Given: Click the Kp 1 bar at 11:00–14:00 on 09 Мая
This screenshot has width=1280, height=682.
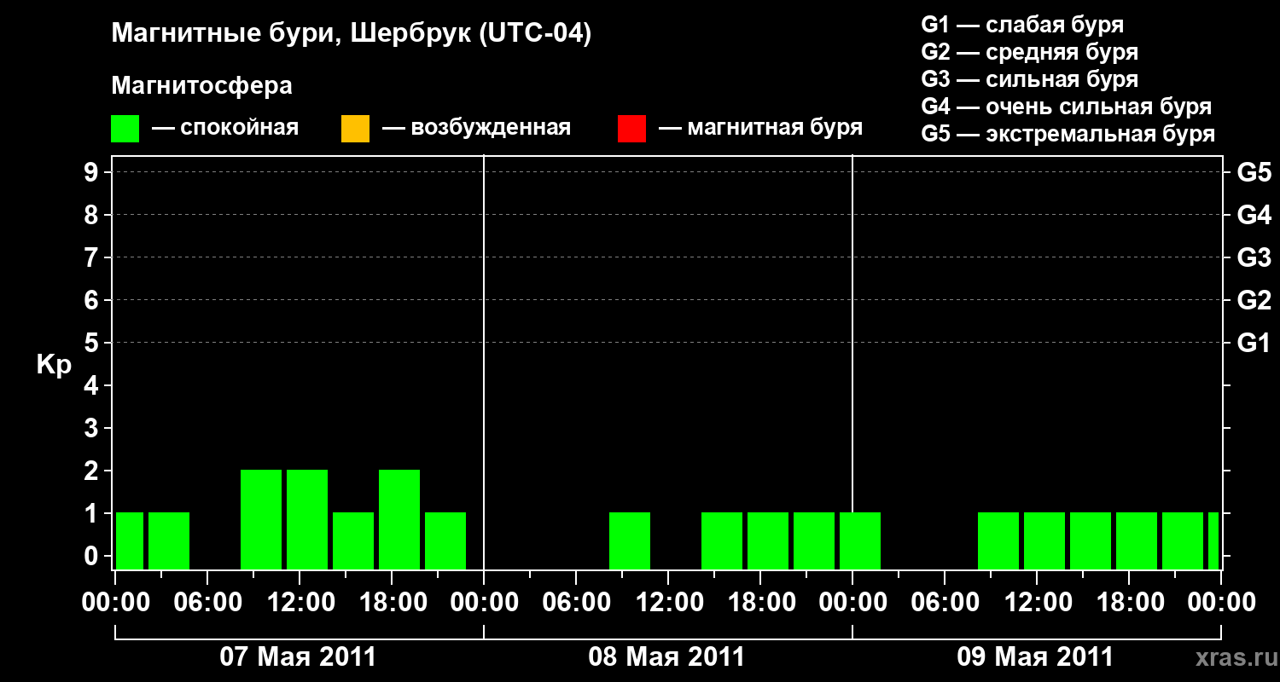Looking at the screenshot, I should click(x=1044, y=540).
